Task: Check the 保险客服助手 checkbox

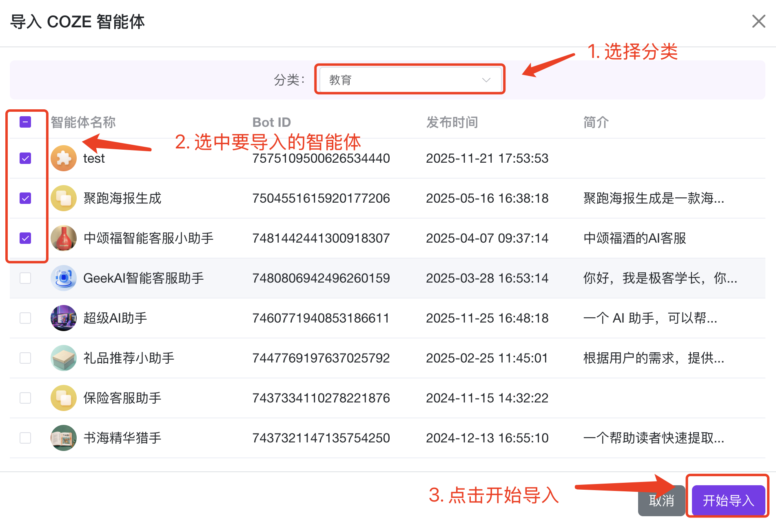Action: point(25,398)
